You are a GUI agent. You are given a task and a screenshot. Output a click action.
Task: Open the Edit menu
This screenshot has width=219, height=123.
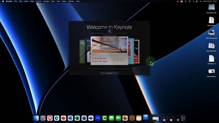(x=21, y=1)
